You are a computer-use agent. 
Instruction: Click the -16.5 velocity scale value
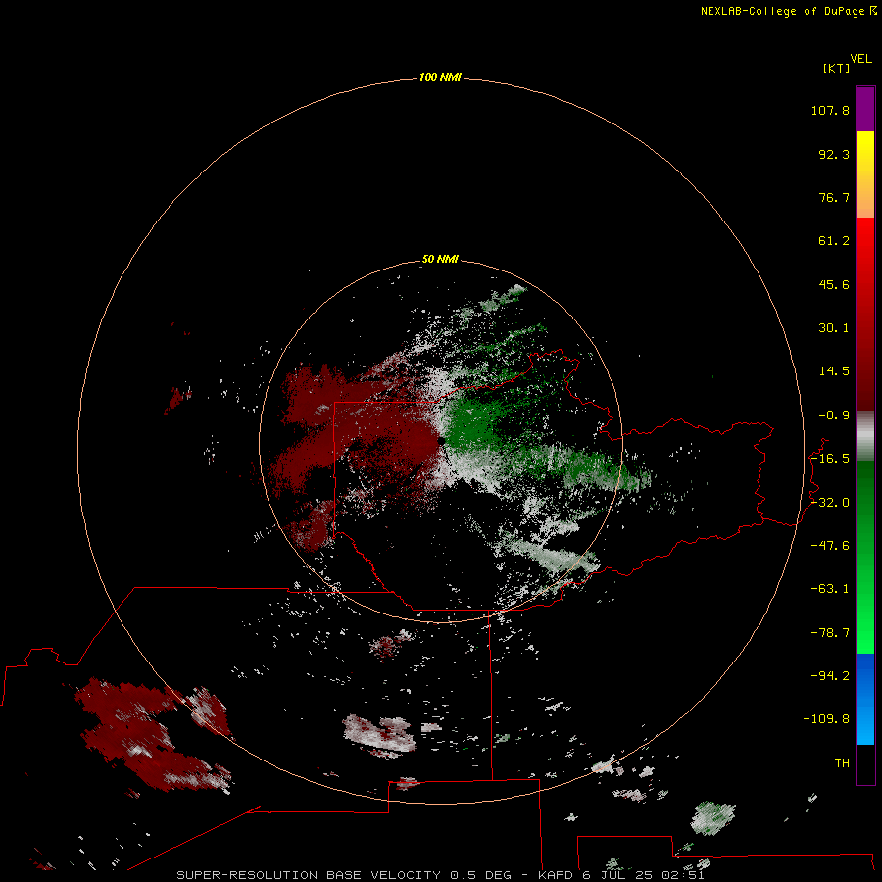coord(830,459)
